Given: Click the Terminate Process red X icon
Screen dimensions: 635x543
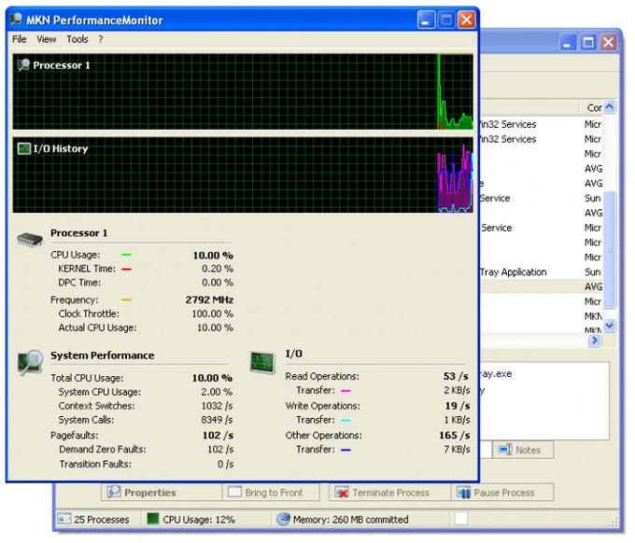Looking at the screenshot, I should point(342,493).
